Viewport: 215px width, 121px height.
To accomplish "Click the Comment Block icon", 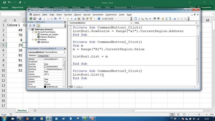I will (167, 19).
